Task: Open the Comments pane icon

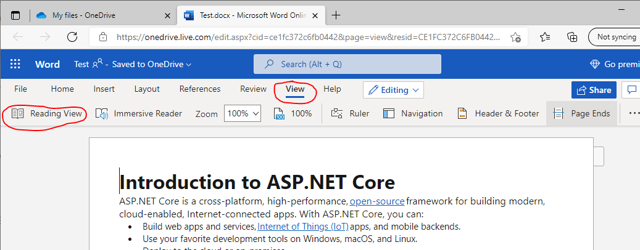Action: (x=631, y=90)
